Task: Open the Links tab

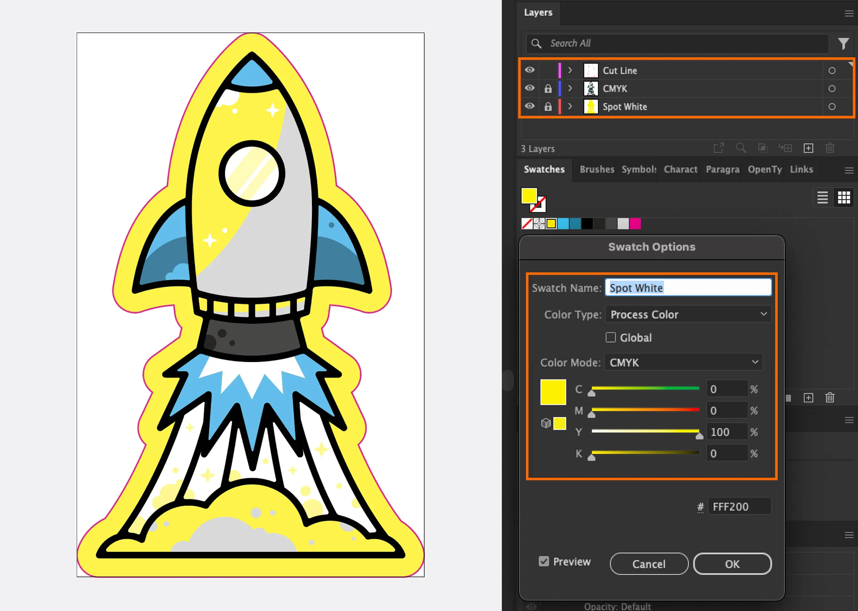Action: click(801, 170)
